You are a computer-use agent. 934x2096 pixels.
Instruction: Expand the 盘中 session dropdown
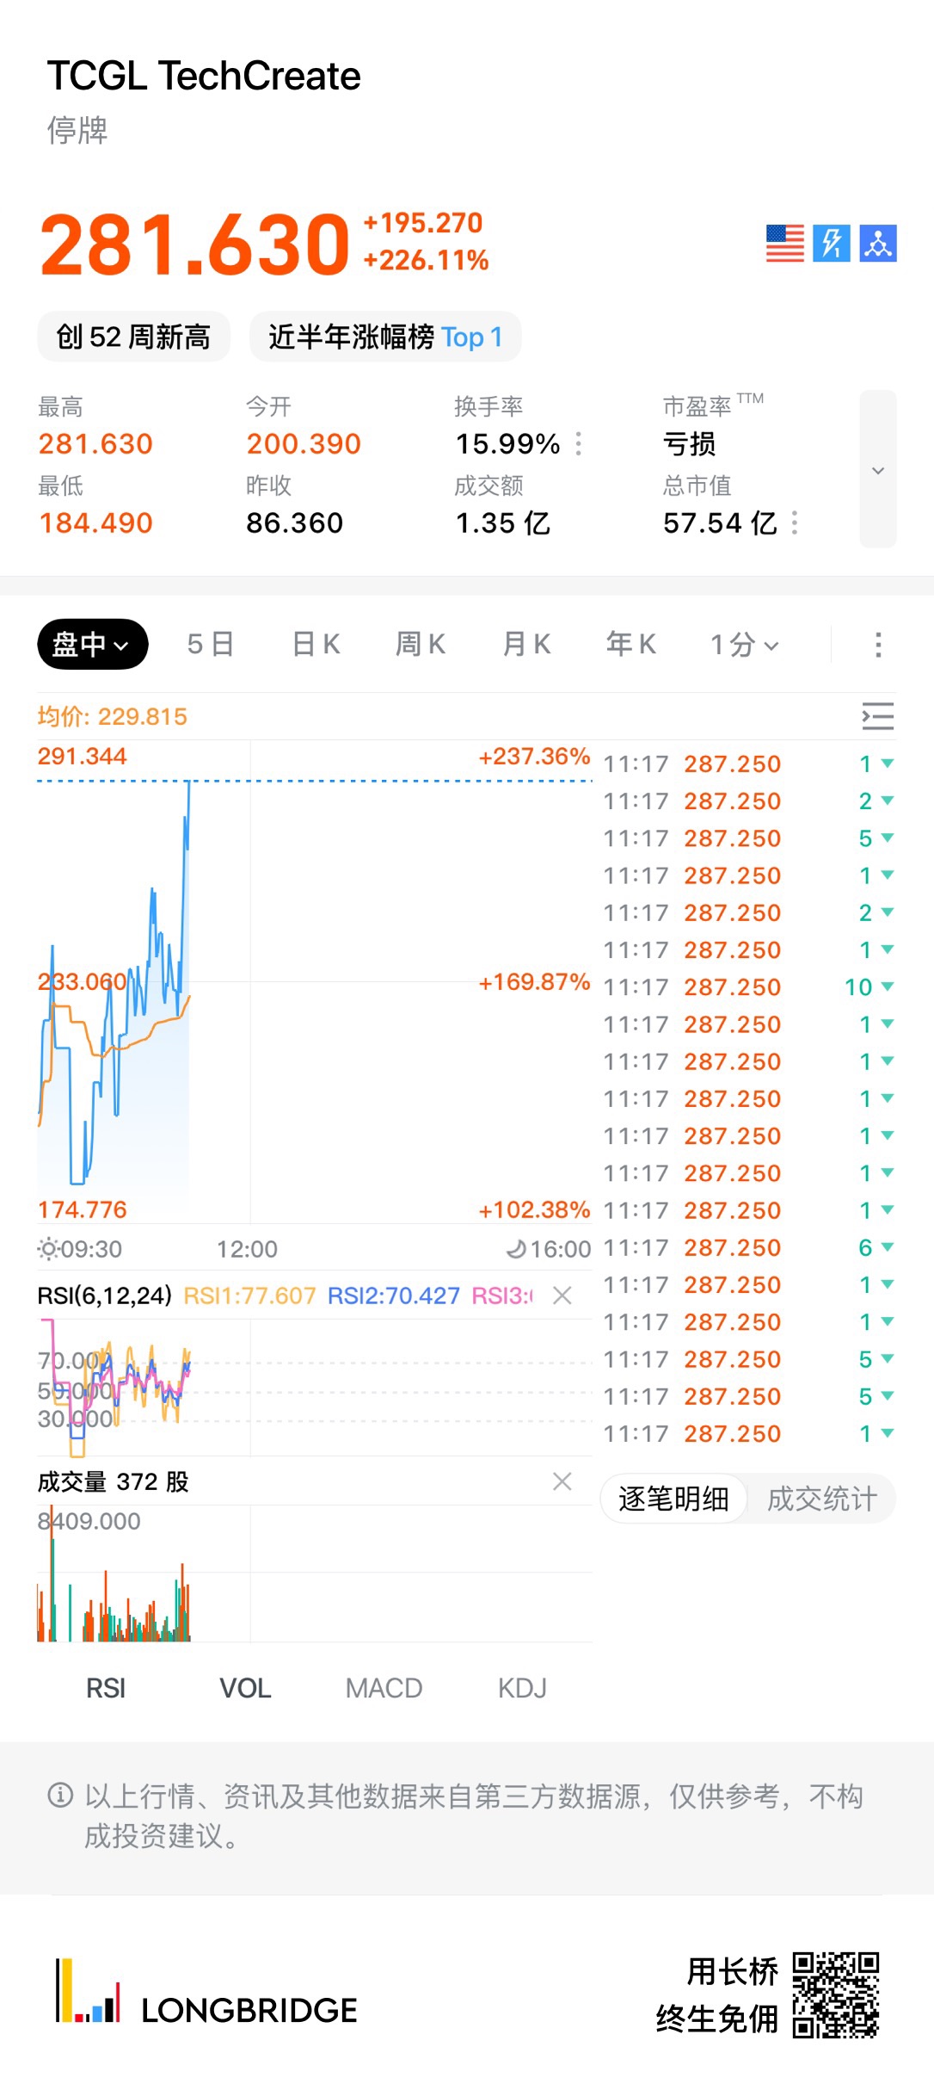pyautogui.click(x=92, y=645)
